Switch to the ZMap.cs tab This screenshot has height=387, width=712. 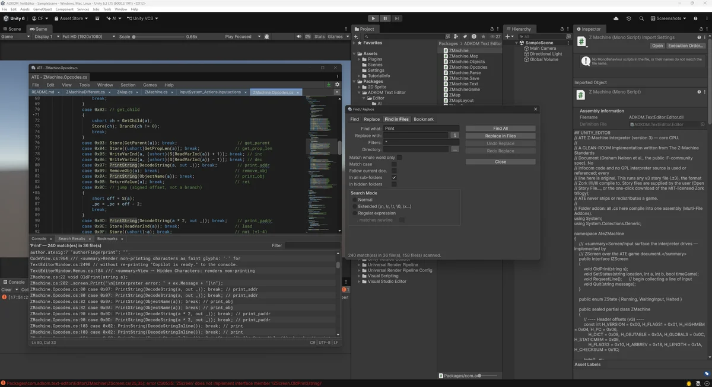coord(125,92)
